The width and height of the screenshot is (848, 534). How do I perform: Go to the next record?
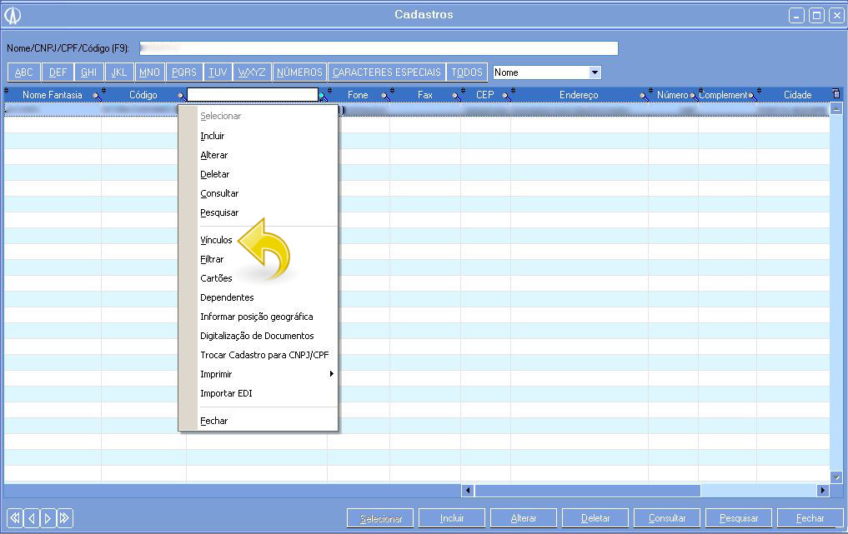coord(48,518)
